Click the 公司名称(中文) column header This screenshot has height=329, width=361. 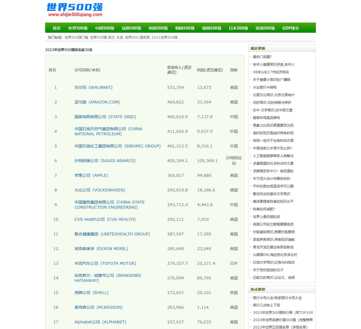87,70
